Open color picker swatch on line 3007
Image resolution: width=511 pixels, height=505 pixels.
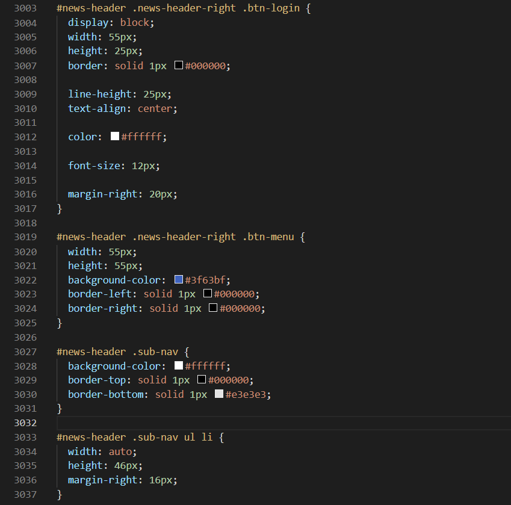(179, 65)
